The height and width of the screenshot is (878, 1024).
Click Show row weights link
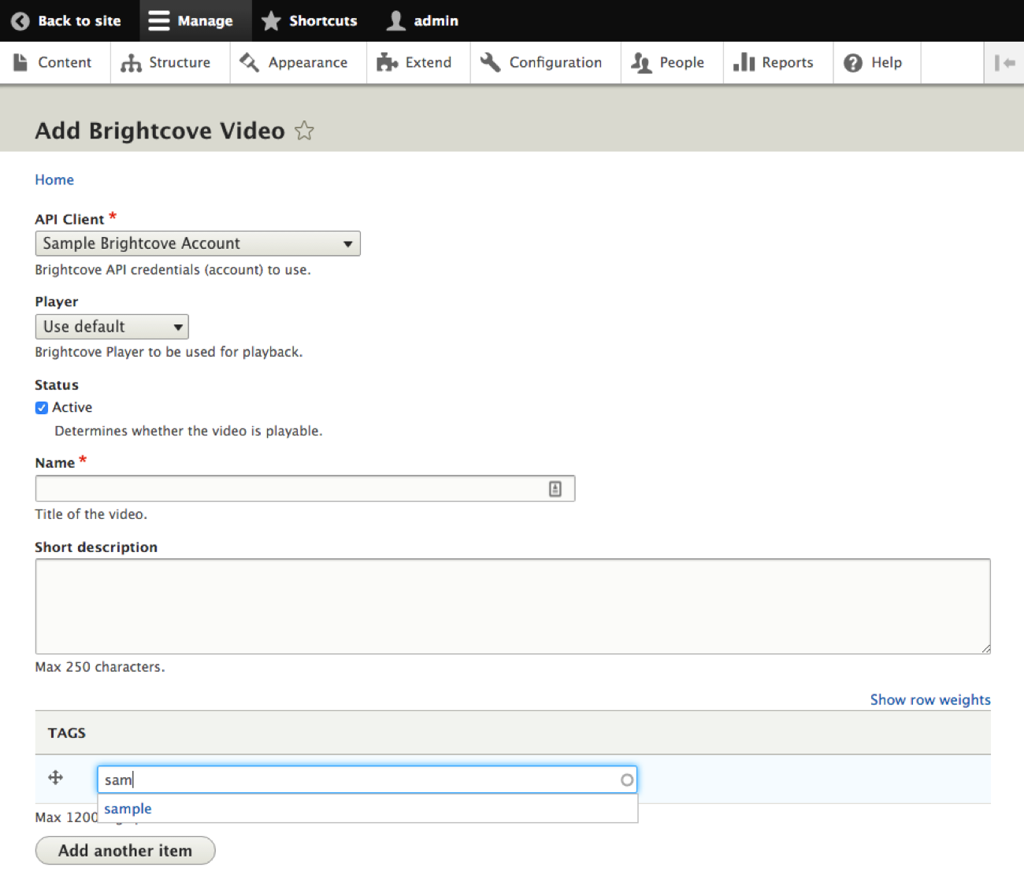[930, 699]
